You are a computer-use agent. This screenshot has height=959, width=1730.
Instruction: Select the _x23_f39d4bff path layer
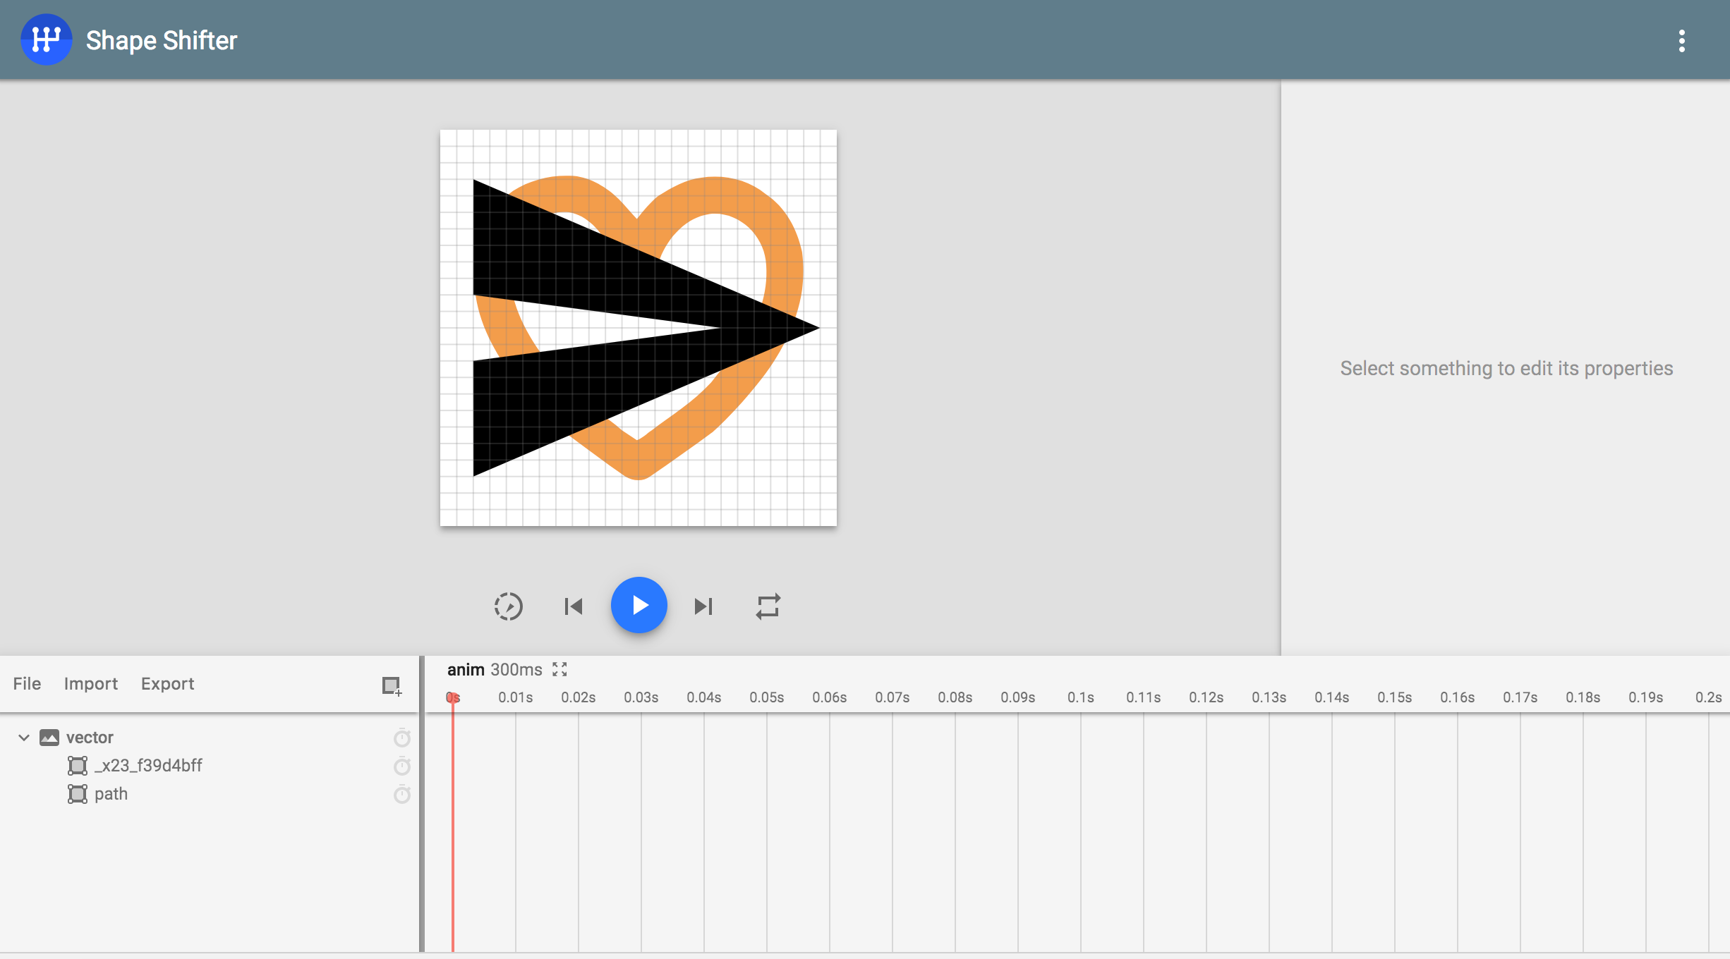click(x=210, y=766)
